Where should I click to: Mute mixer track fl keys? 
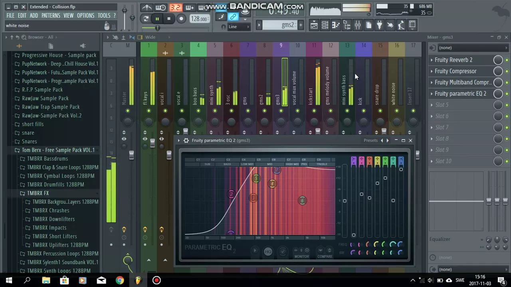(149, 111)
